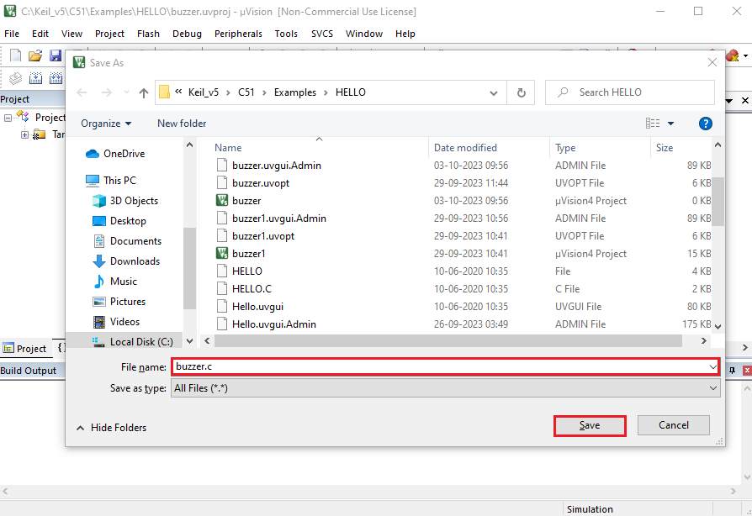Viewport: 752px width, 516px height.
Task: Click the file list horizontal scrollbar
Action: click(448, 341)
